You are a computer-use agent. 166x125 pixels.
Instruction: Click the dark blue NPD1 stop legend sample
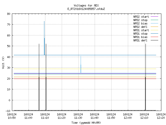pyautogui.click(x=154, y=34)
